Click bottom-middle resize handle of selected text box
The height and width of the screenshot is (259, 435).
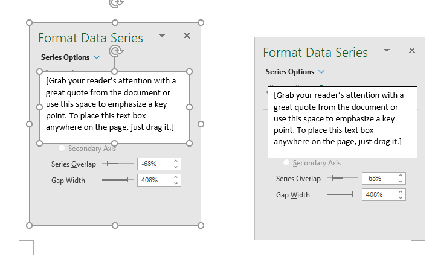pyautogui.click(x=115, y=143)
